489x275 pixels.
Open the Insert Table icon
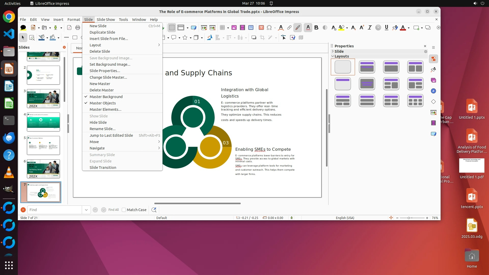[x=222, y=28]
